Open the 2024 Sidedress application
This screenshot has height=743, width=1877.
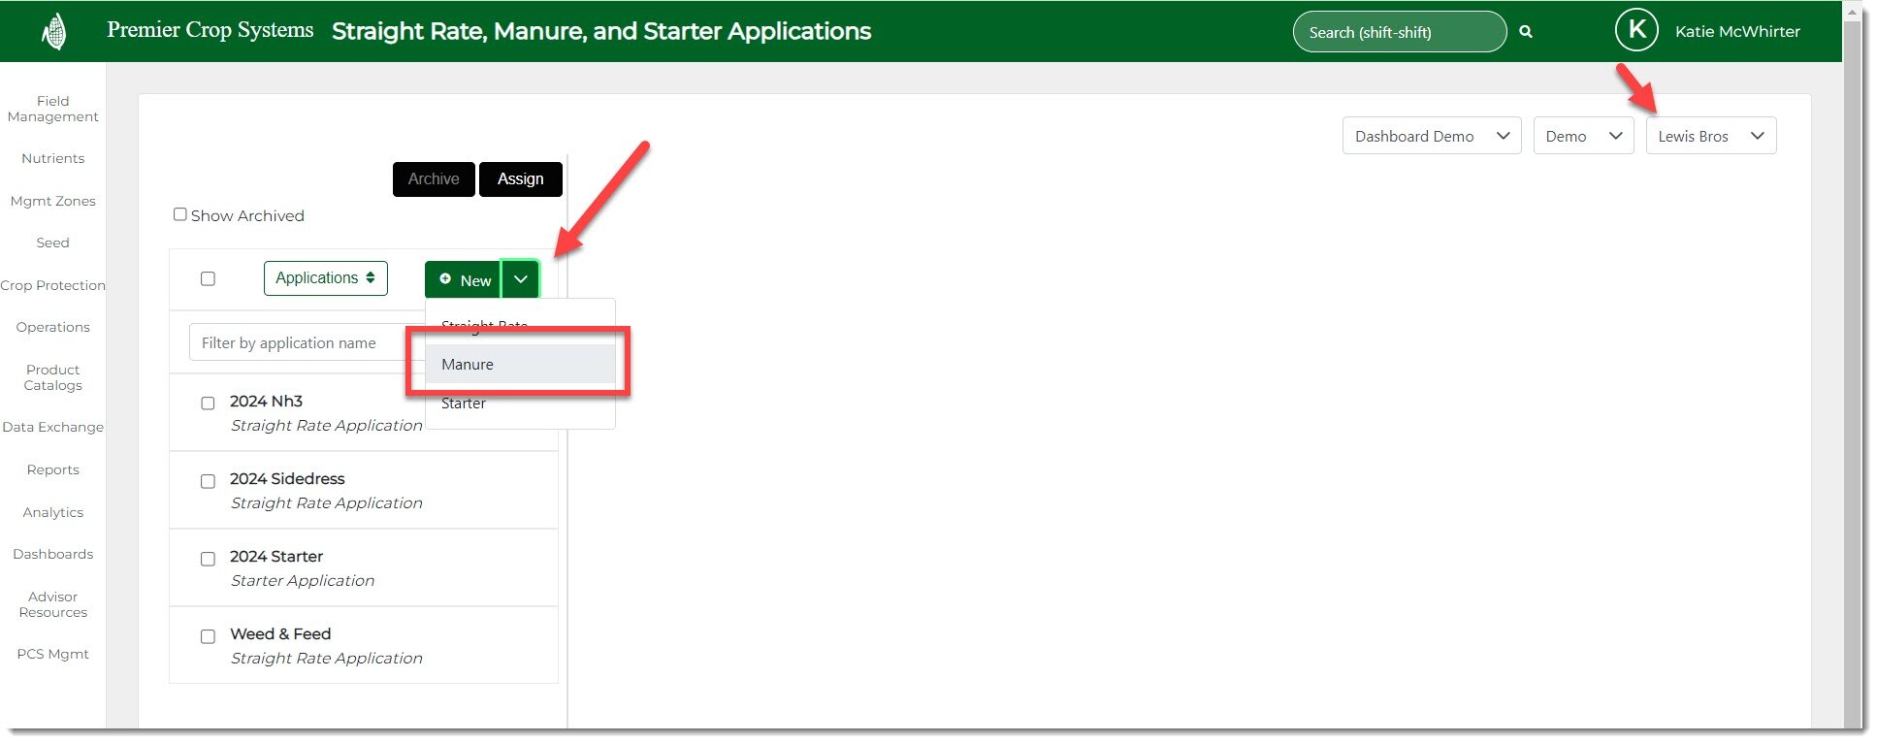coord(287,479)
